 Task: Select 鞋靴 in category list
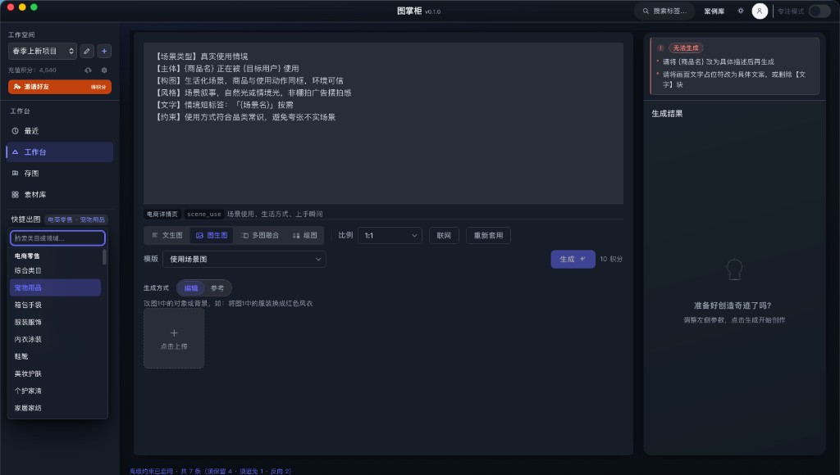55,356
